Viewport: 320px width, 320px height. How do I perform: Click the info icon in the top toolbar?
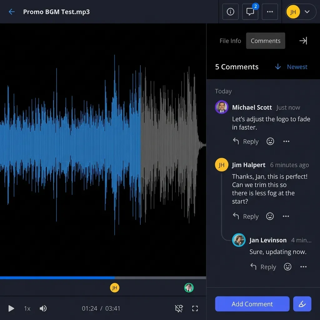coord(230,12)
